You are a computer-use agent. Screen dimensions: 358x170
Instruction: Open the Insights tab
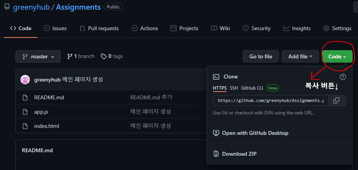(x=297, y=28)
